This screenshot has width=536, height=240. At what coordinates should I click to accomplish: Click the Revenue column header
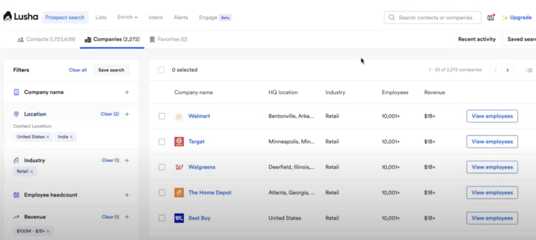435,92
